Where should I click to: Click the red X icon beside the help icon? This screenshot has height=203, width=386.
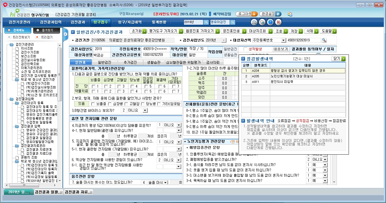tap(278, 22)
